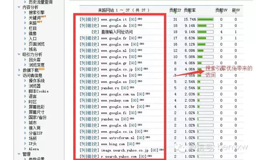Open 语言 sidebar item
This screenshot has width=256, height=160.
click(33, 96)
